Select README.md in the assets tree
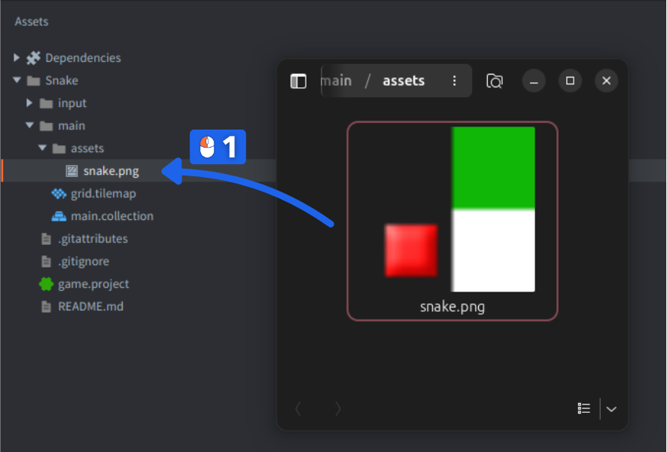This screenshot has height=452, width=667. tap(90, 307)
